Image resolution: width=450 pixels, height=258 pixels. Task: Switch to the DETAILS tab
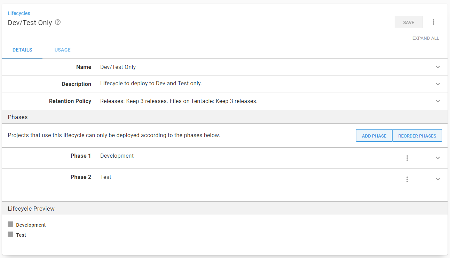click(x=22, y=50)
